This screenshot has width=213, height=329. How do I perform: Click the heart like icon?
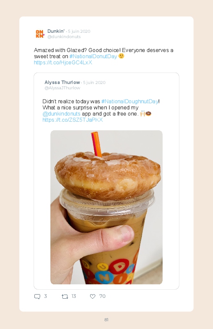point(93,296)
